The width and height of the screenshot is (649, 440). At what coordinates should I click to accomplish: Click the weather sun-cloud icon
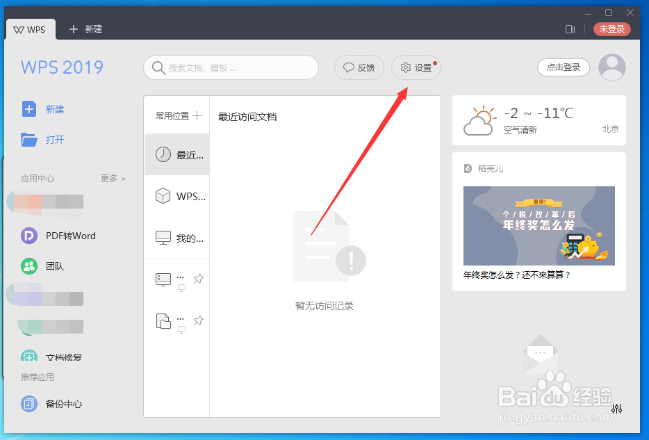point(479,120)
